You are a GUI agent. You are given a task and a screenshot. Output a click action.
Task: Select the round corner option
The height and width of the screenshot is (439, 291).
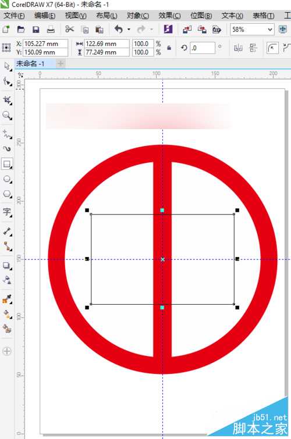(272, 48)
